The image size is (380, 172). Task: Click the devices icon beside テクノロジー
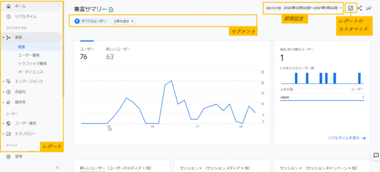9,134
